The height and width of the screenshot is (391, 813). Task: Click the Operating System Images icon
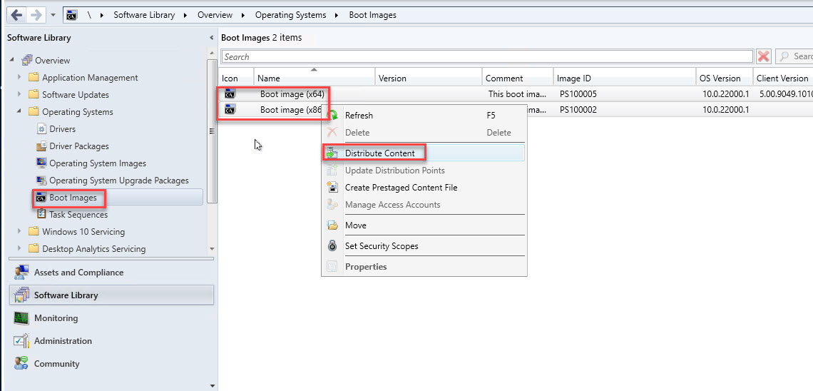point(41,163)
